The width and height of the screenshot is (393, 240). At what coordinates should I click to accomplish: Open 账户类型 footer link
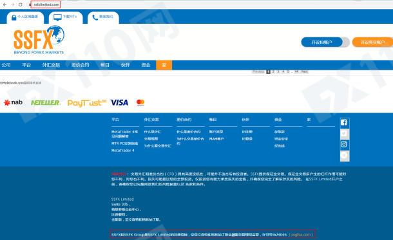[216, 132]
